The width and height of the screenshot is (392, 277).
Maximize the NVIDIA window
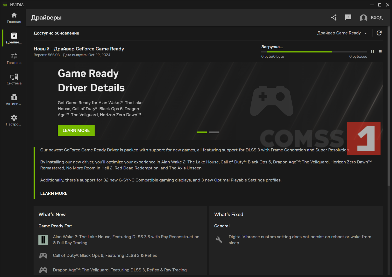[380, 5]
